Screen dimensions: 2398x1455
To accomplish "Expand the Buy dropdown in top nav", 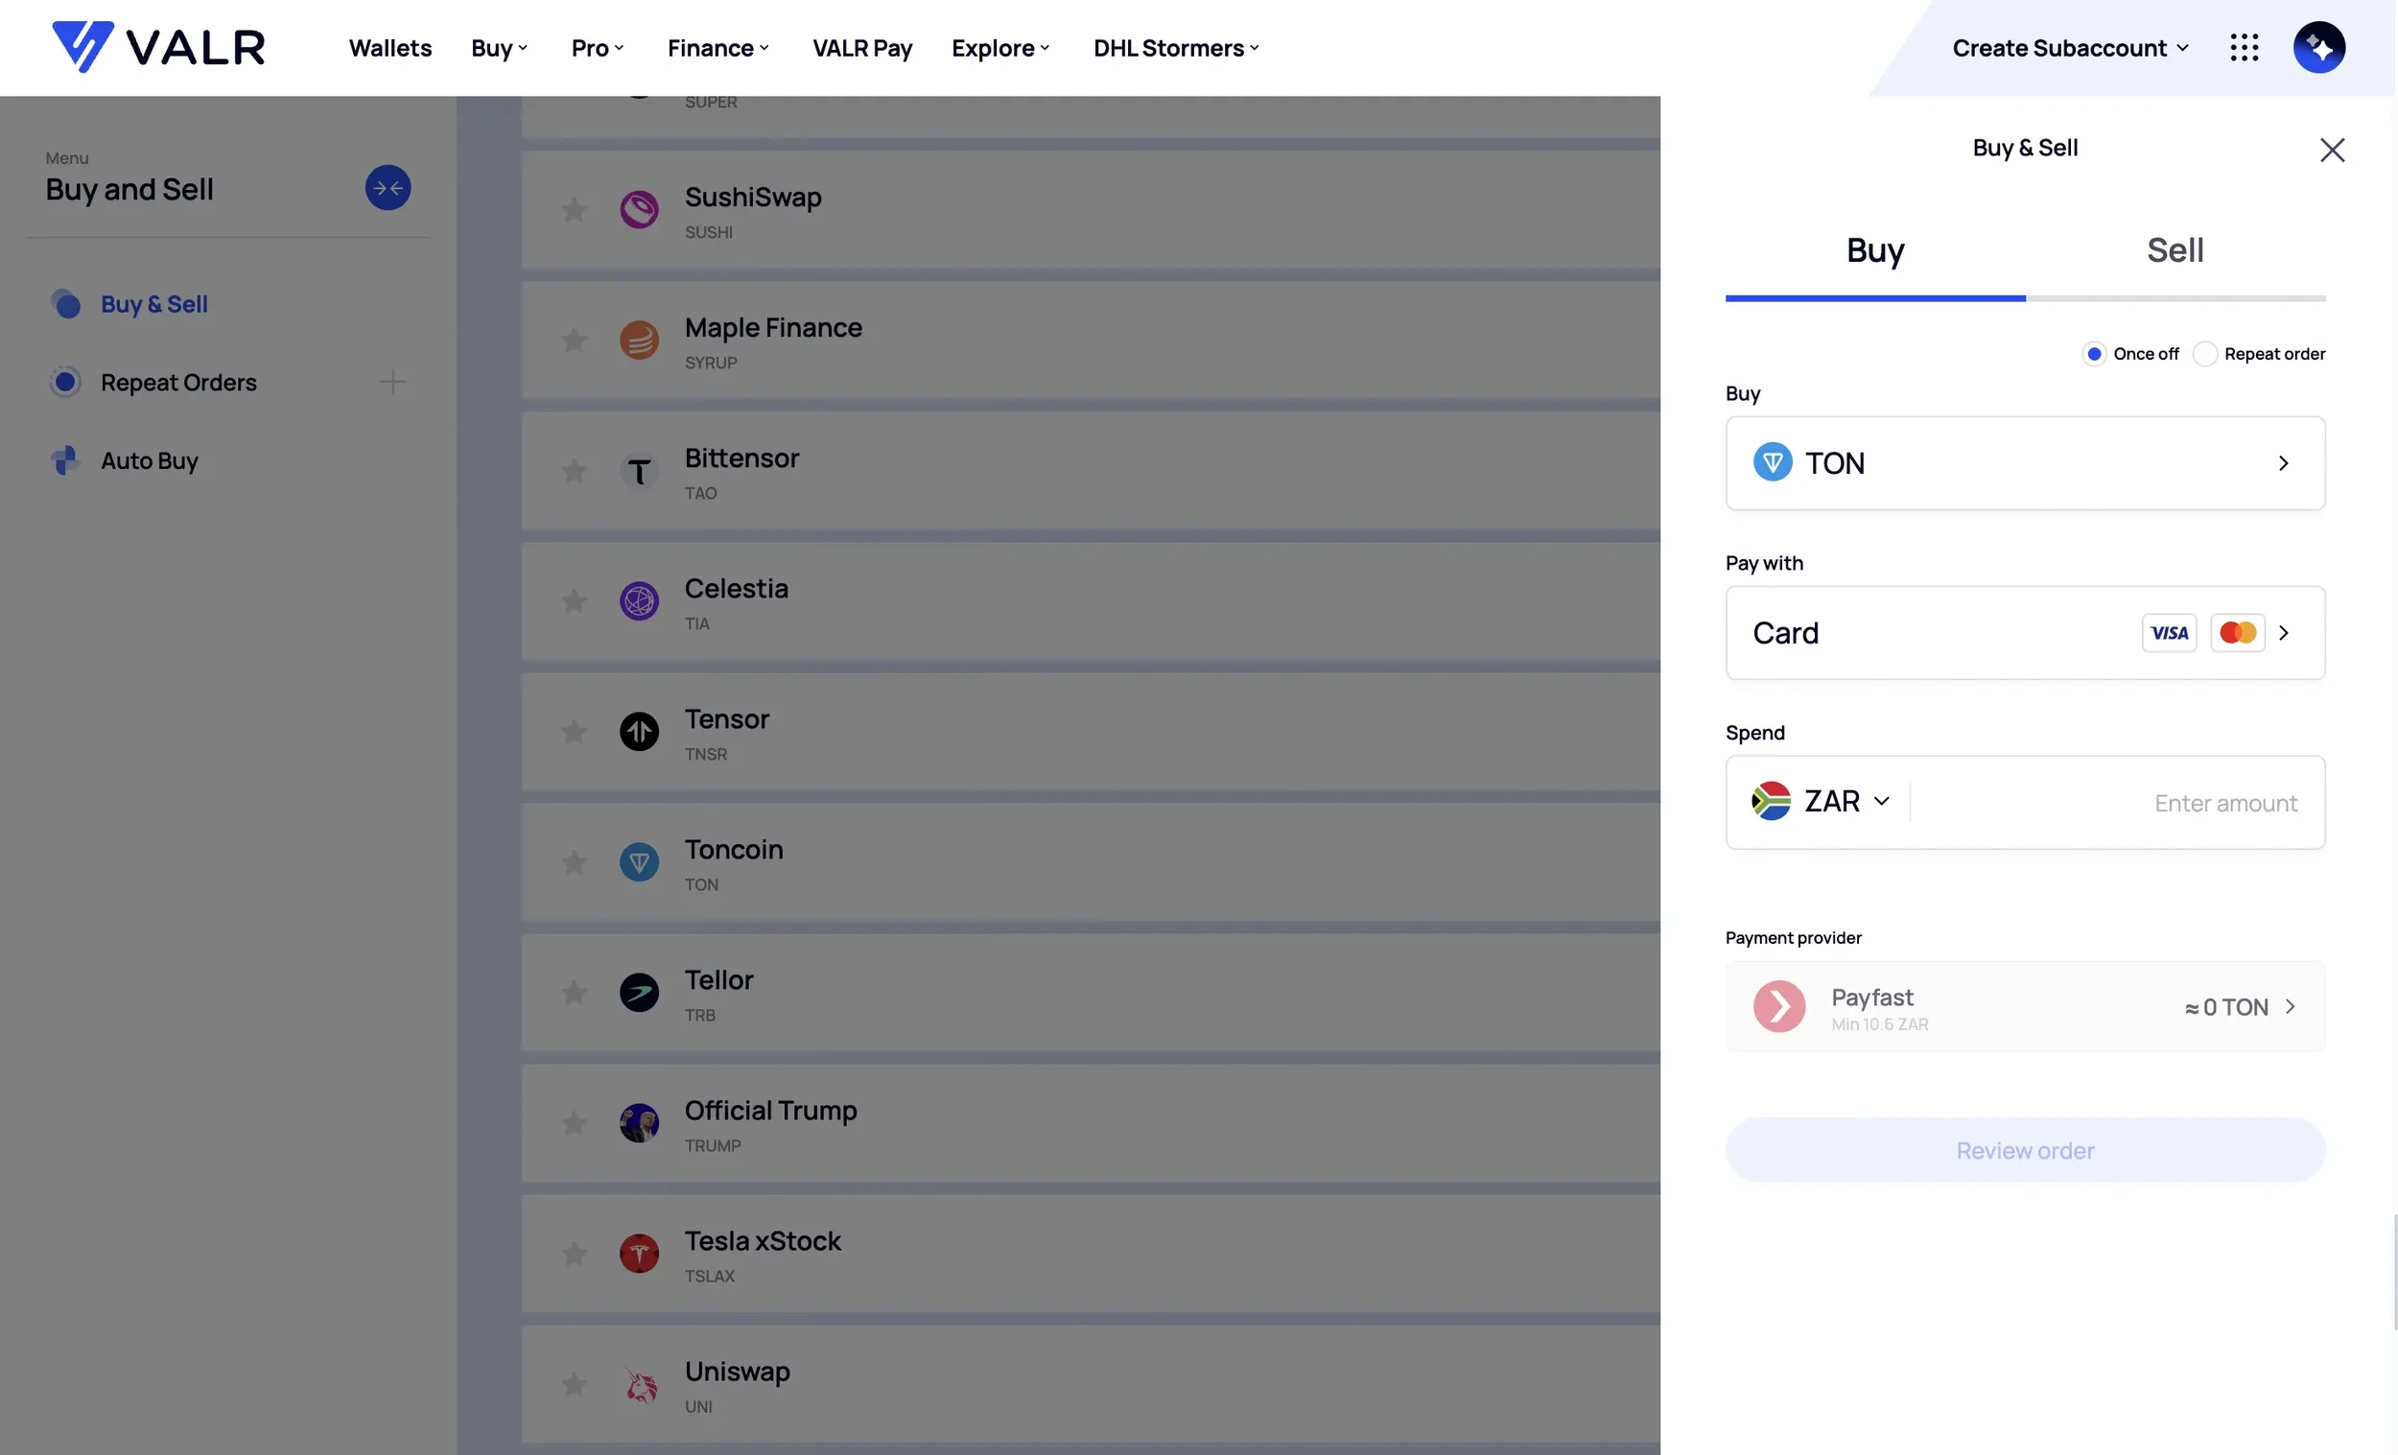I will point(499,48).
